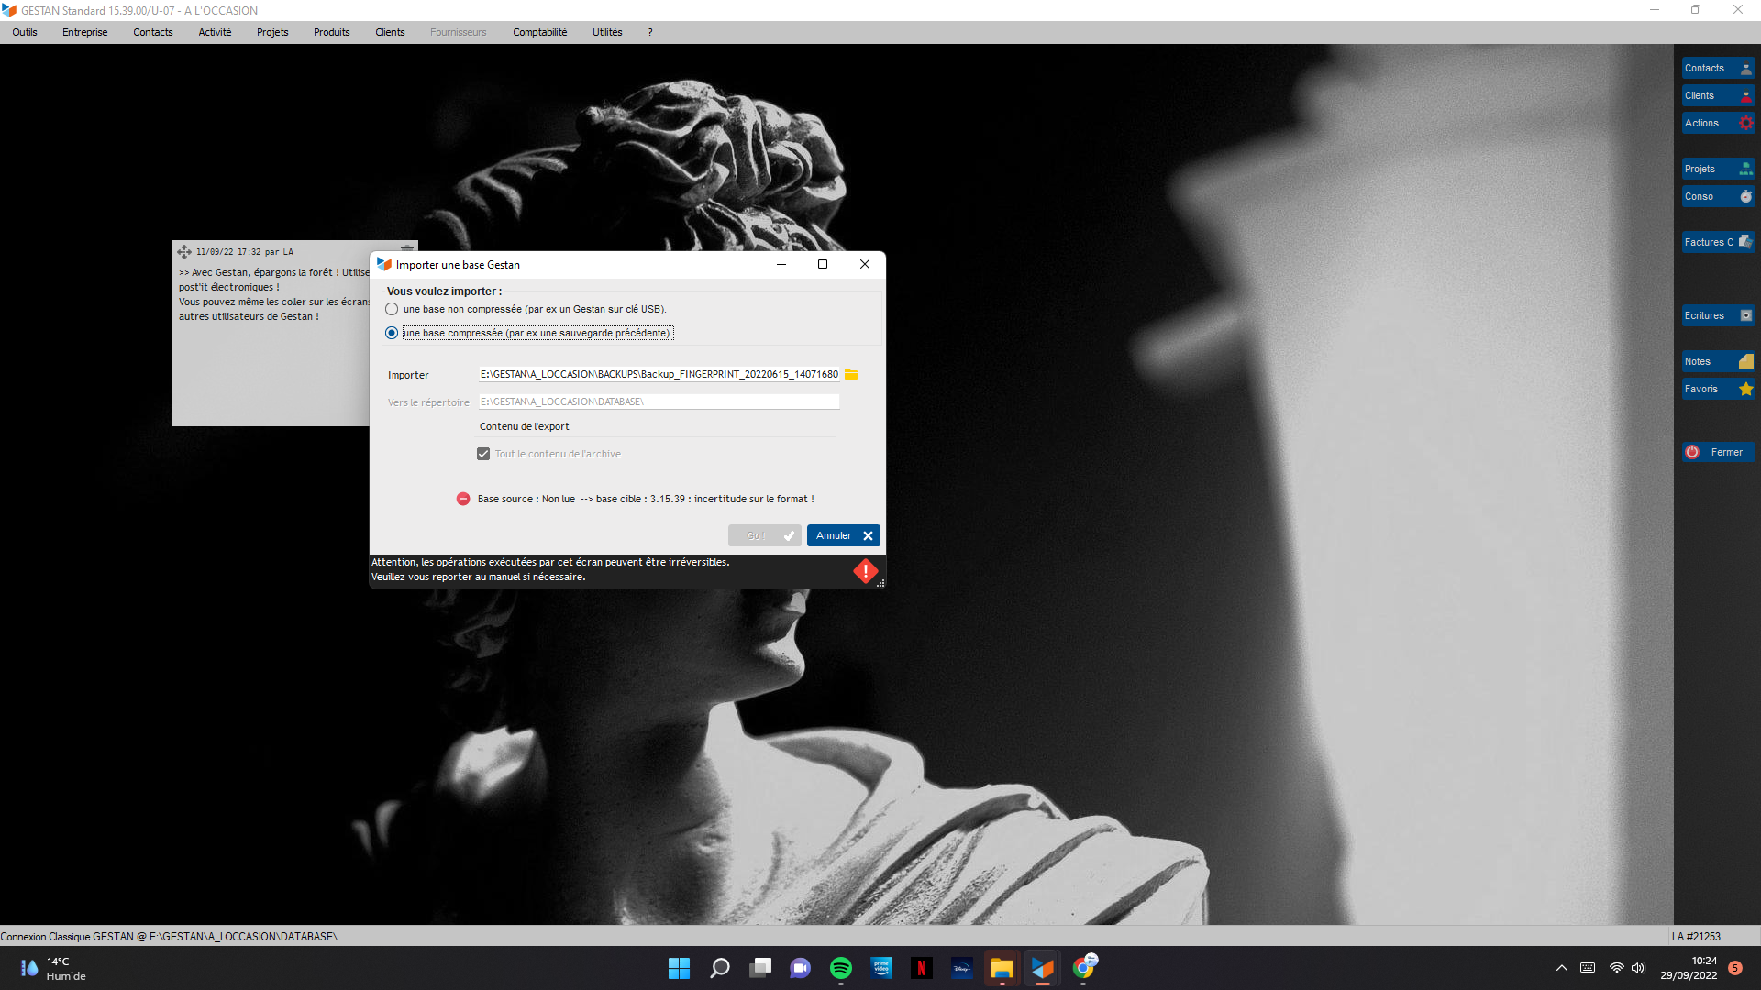Open the Comptabilité menu
The width and height of the screenshot is (1761, 990).
click(539, 32)
